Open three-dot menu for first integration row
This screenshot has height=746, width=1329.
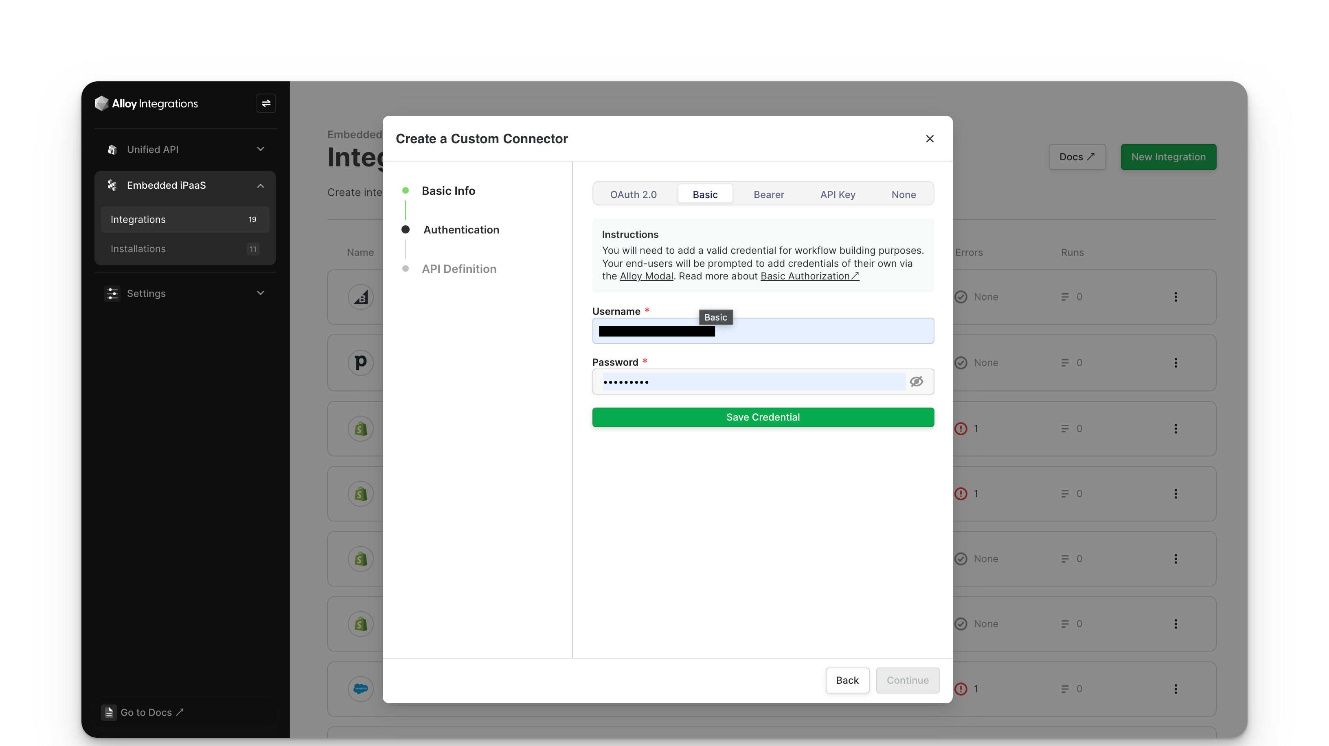[x=1175, y=297]
